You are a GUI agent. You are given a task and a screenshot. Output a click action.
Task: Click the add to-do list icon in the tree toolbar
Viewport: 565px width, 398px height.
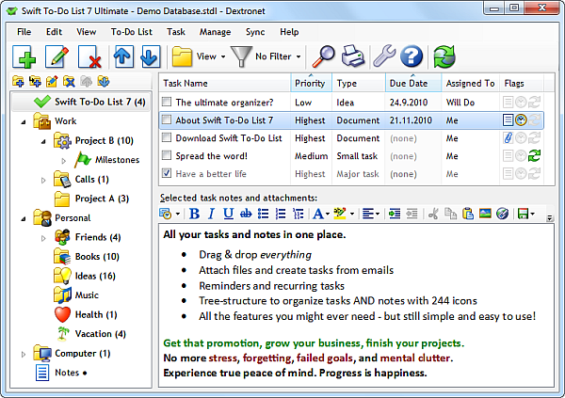[18, 82]
